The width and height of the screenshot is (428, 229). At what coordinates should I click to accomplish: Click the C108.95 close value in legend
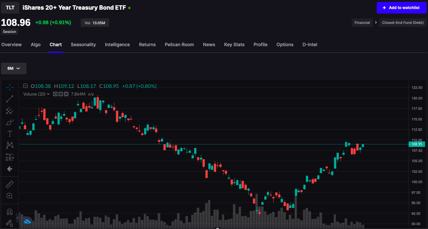[x=109, y=86]
